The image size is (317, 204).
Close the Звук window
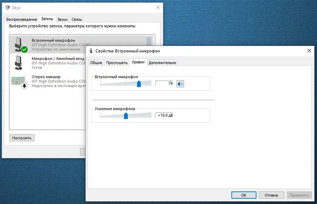[x=158, y=8]
